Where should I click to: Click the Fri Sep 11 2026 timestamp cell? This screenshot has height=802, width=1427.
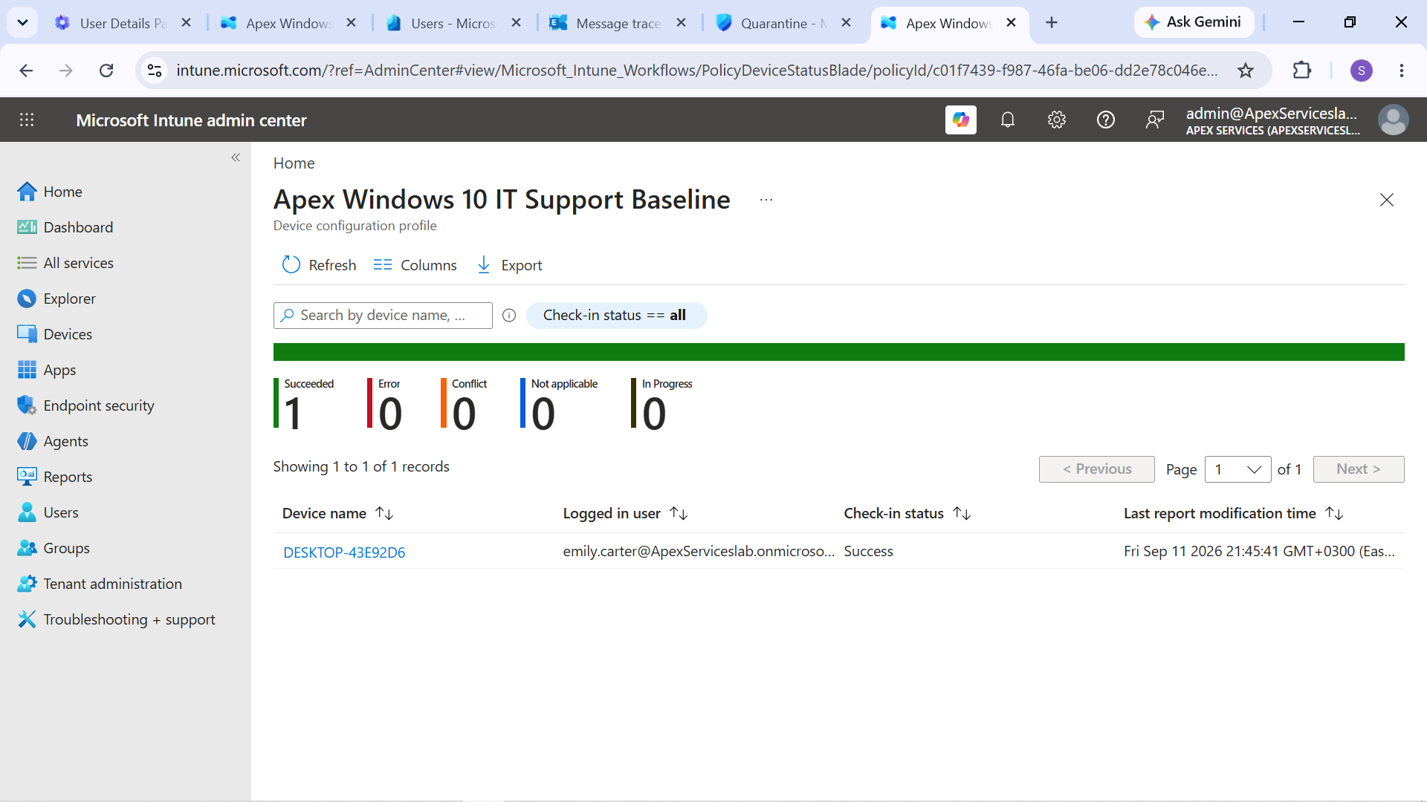tap(1259, 552)
